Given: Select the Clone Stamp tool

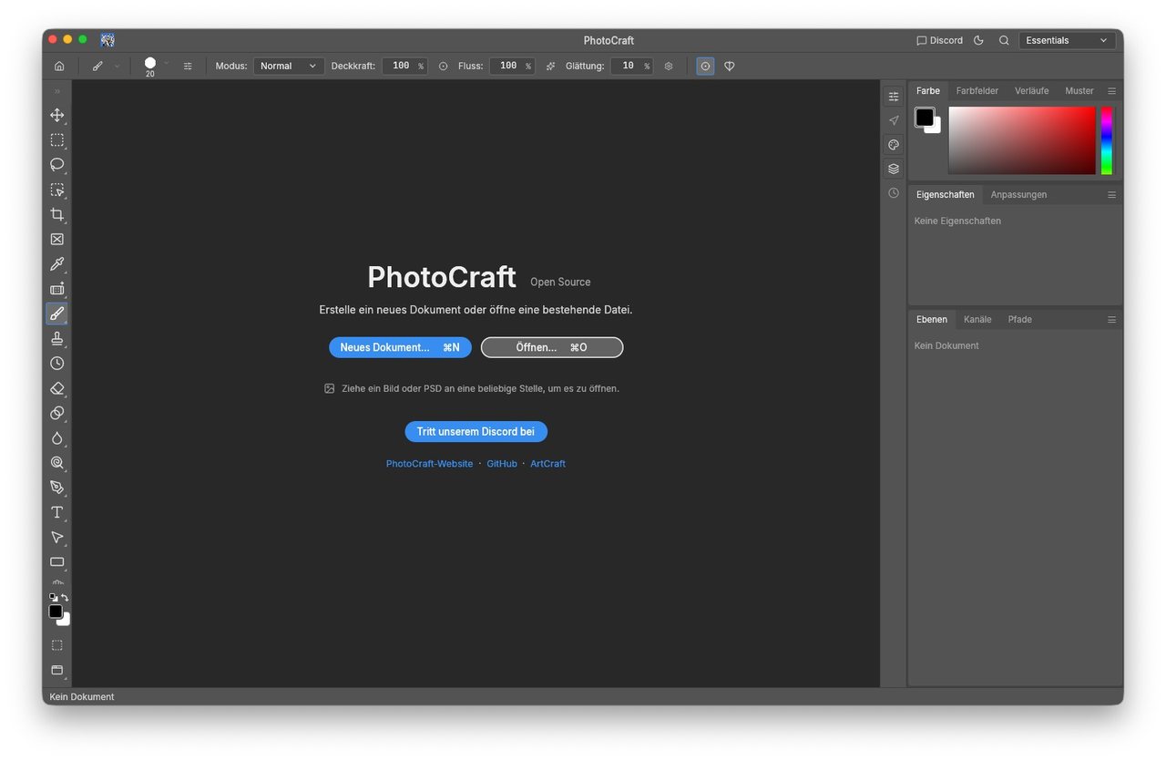Looking at the screenshot, I should (x=56, y=338).
